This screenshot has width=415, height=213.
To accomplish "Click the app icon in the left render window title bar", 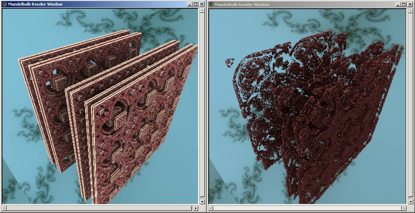I will 4,4.
